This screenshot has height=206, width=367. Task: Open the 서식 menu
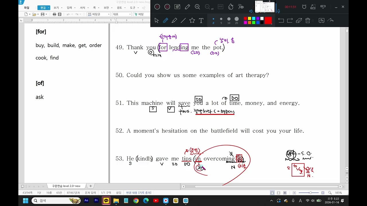83,8
